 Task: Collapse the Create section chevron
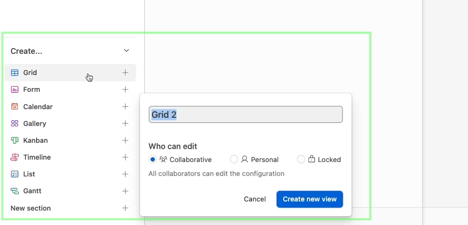(x=126, y=51)
